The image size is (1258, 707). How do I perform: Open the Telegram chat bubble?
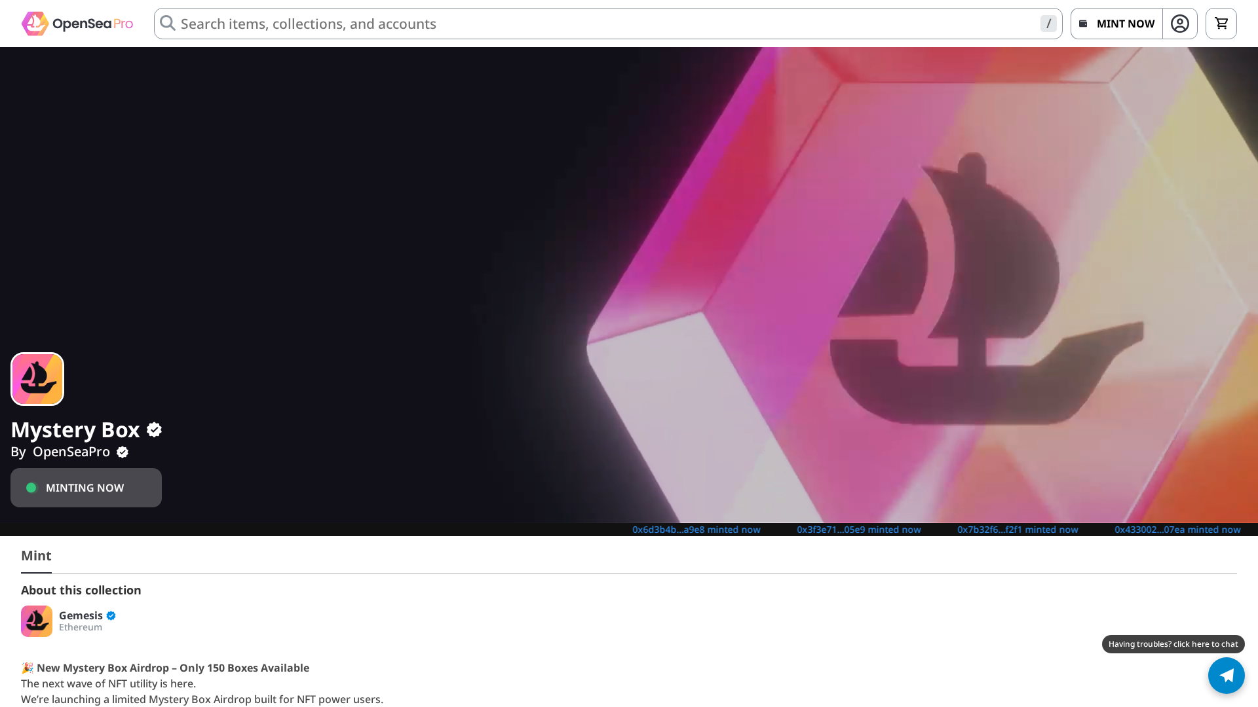point(1227,676)
